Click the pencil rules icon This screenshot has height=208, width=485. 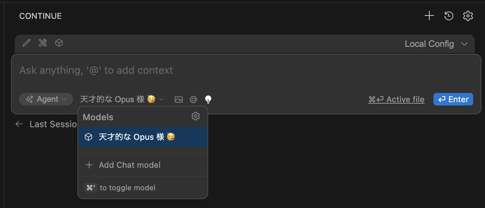tap(26, 43)
